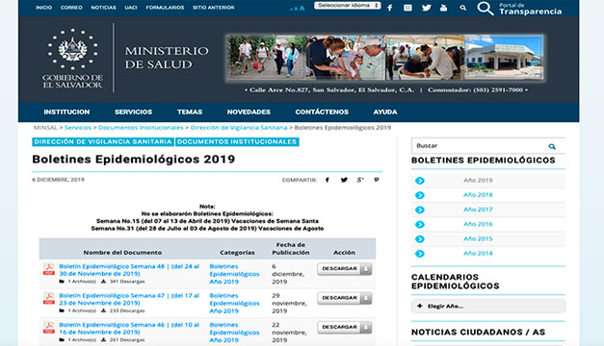Open UACI in top menu

tap(131, 8)
